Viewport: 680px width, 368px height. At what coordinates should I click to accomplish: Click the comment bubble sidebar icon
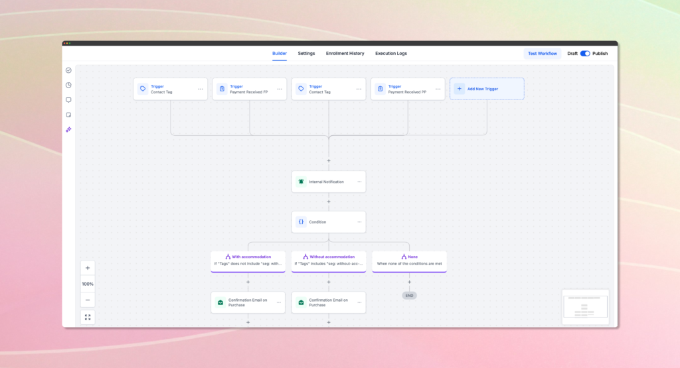68,100
